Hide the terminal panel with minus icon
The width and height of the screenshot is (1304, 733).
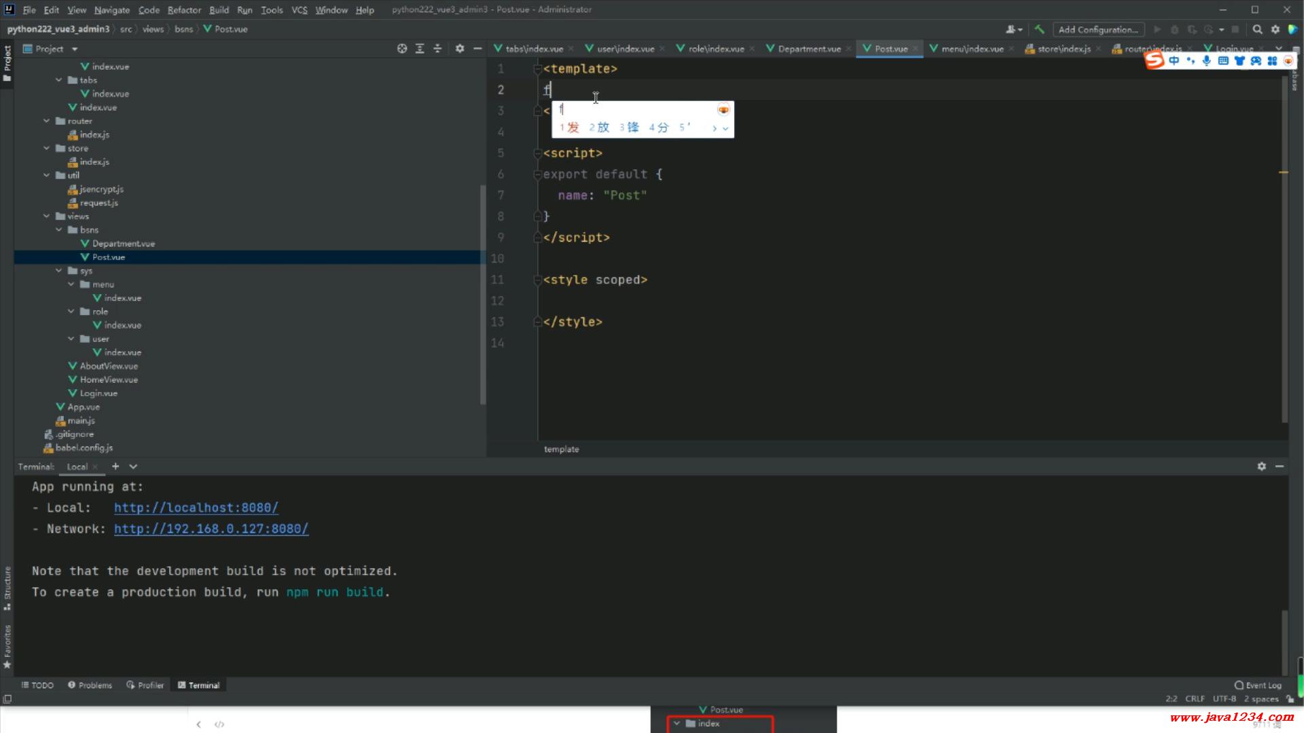point(1280,466)
